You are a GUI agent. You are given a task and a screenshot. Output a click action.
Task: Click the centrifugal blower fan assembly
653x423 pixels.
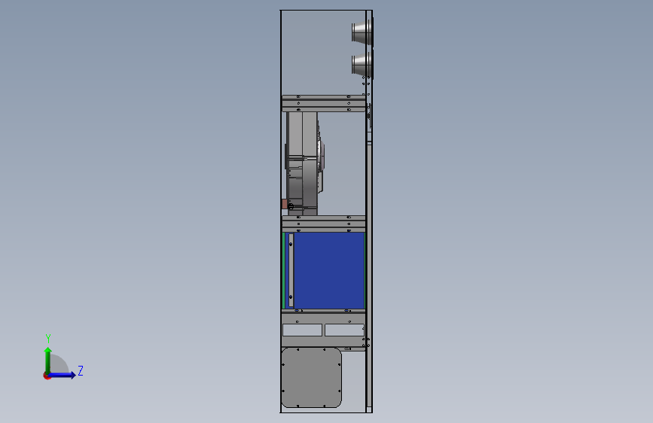(304, 163)
